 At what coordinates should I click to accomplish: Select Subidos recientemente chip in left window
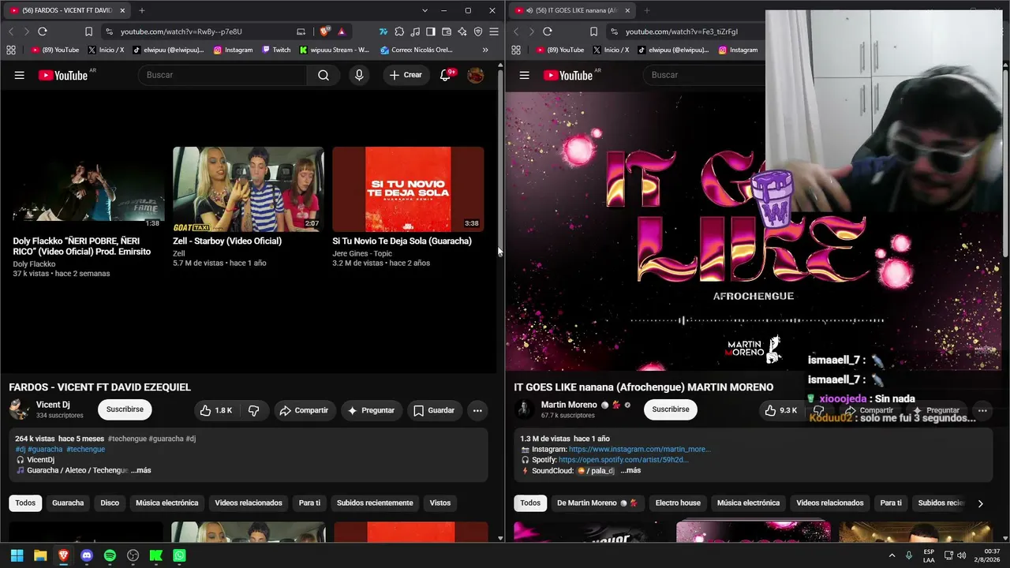(x=375, y=503)
